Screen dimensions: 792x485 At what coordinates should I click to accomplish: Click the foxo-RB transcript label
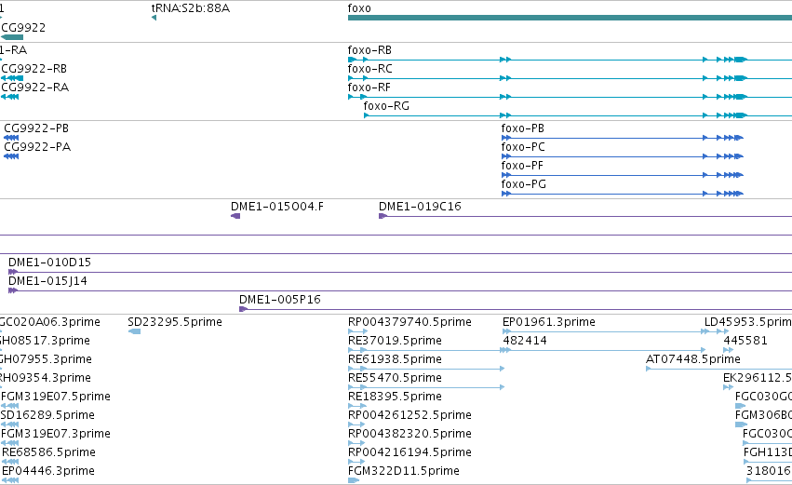tap(369, 50)
